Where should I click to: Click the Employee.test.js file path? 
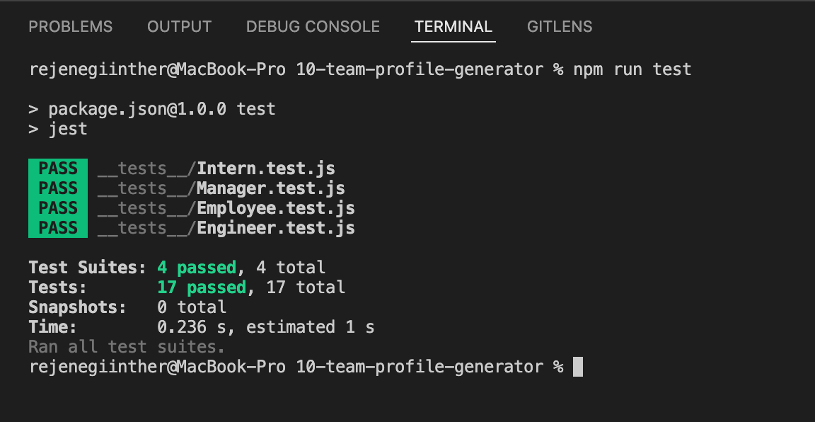[x=226, y=207]
